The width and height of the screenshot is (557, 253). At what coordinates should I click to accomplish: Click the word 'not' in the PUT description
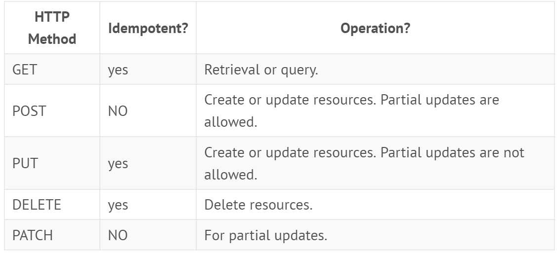coord(514,152)
